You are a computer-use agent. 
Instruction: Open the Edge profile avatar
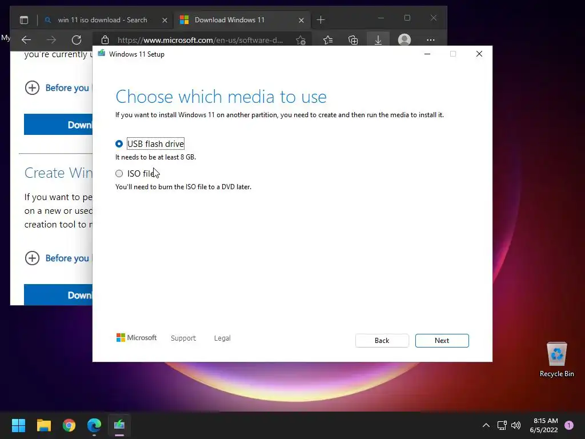(x=404, y=40)
